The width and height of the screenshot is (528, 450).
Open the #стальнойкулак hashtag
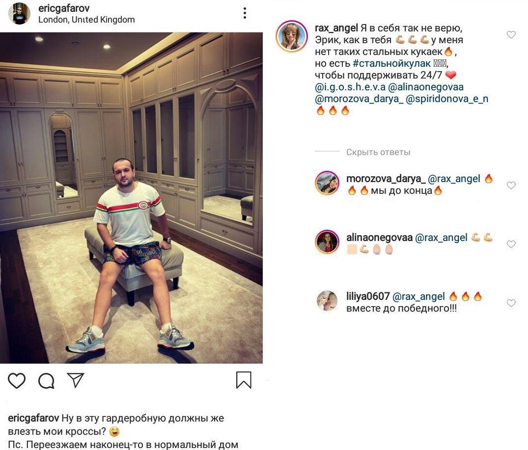[391, 63]
